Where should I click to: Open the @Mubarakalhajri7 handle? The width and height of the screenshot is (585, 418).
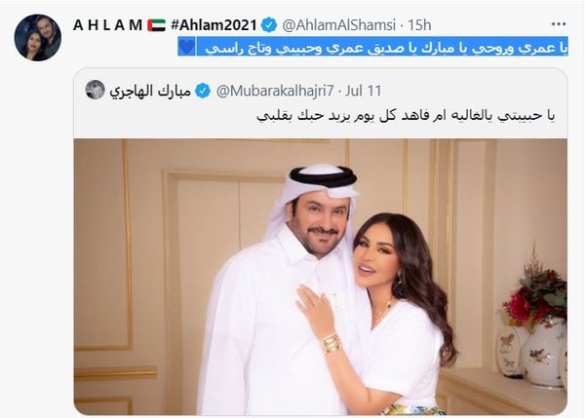click(x=275, y=91)
